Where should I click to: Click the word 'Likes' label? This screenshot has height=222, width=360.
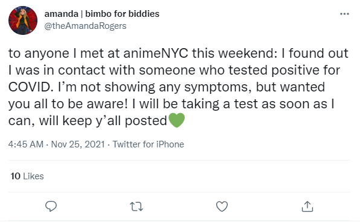[x=33, y=176]
